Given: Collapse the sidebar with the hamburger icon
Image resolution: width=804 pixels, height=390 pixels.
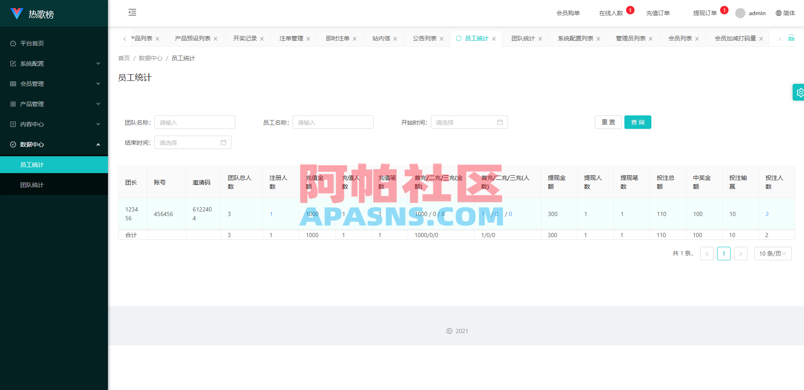Looking at the screenshot, I should (x=132, y=12).
